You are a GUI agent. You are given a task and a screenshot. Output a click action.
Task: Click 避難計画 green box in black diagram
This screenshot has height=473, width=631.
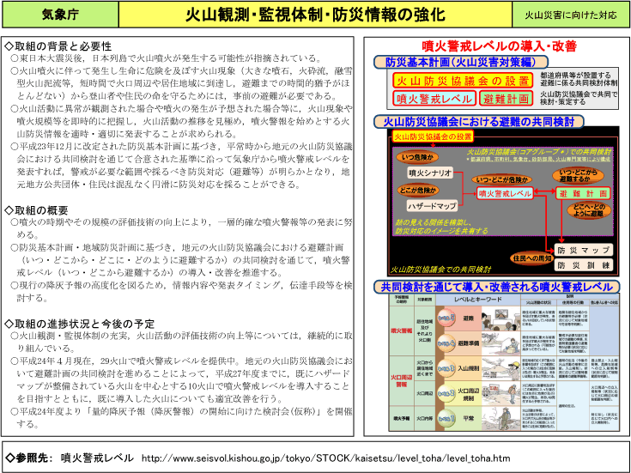[x=583, y=194]
